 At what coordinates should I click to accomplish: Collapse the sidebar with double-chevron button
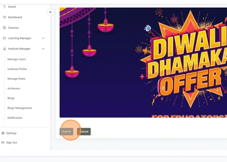click(x=50, y=12)
